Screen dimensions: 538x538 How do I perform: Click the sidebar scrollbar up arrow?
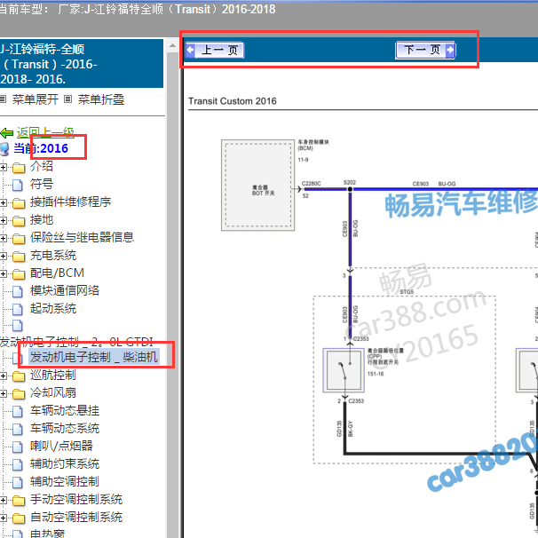click(x=172, y=45)
